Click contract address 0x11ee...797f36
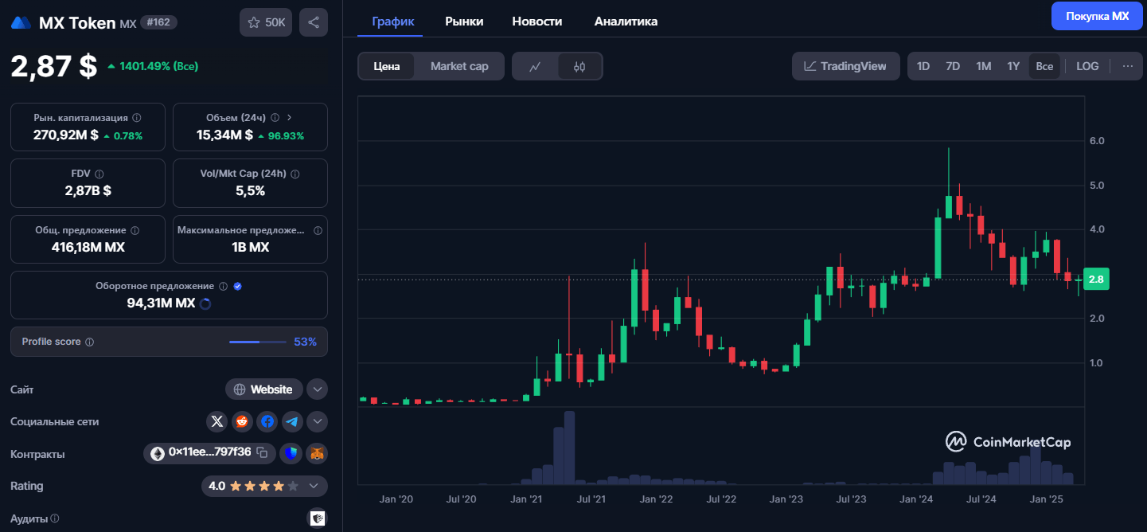 [x=209, y=452]
